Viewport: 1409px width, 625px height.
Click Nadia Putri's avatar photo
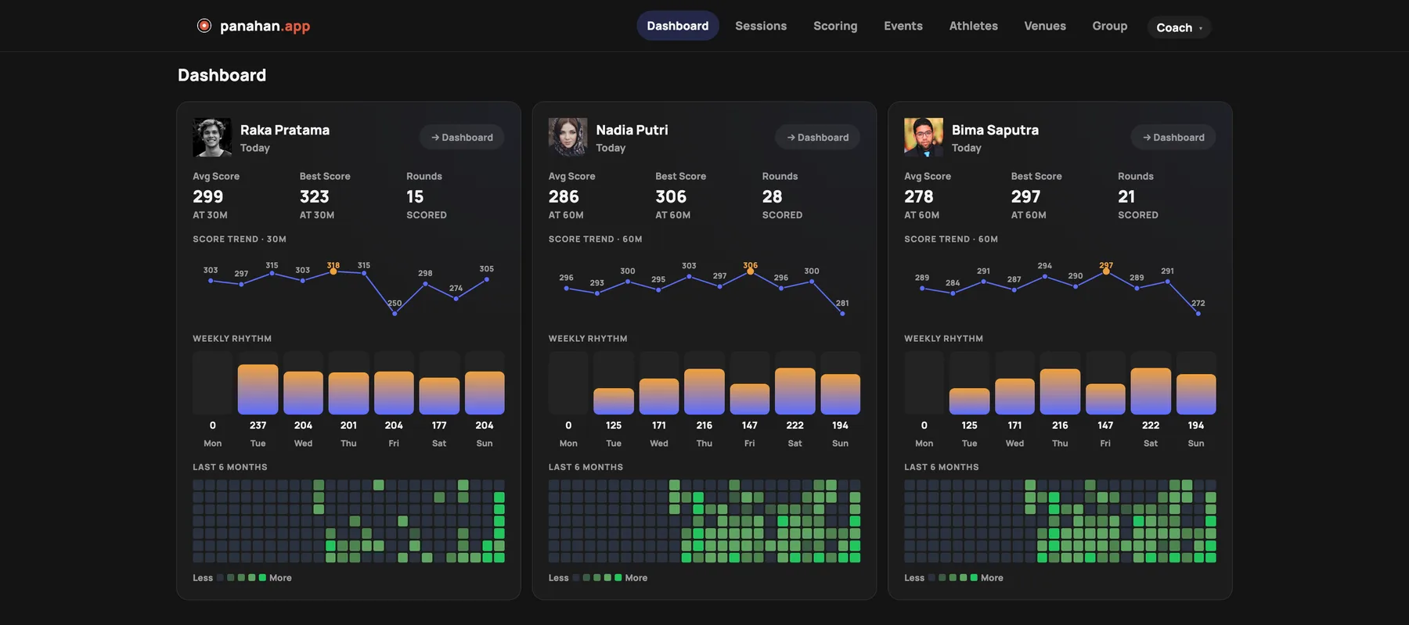tap(568, 138)
